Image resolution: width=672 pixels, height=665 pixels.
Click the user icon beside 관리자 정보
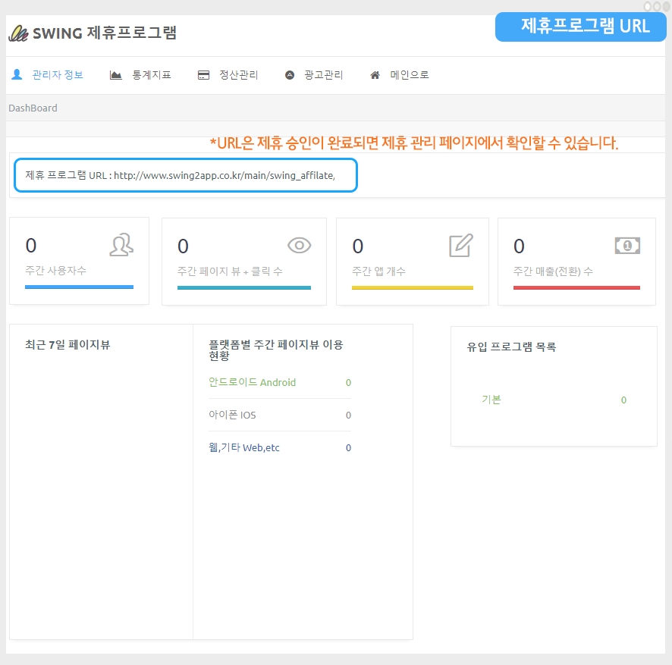click(x=17, y=75)
